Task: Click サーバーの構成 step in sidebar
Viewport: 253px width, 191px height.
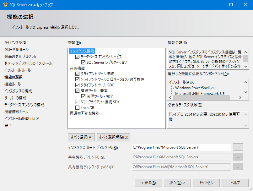Action: point(15,98)
